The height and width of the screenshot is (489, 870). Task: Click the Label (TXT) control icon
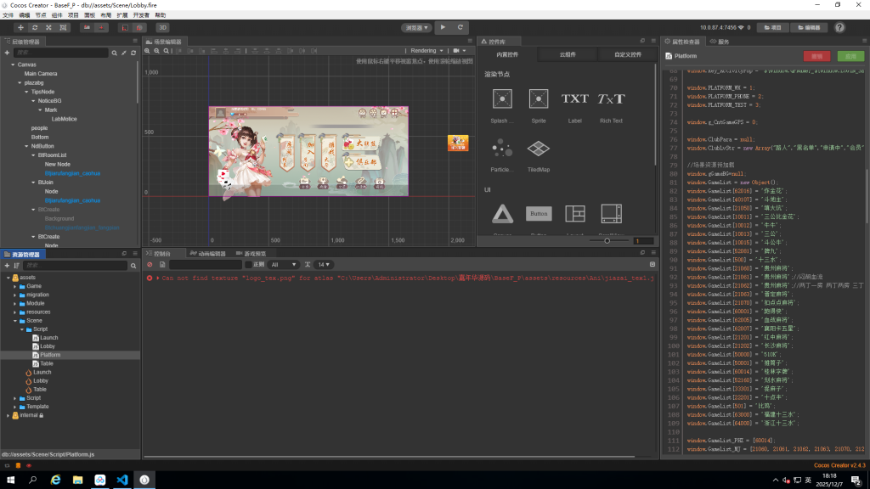coord(574,99)
